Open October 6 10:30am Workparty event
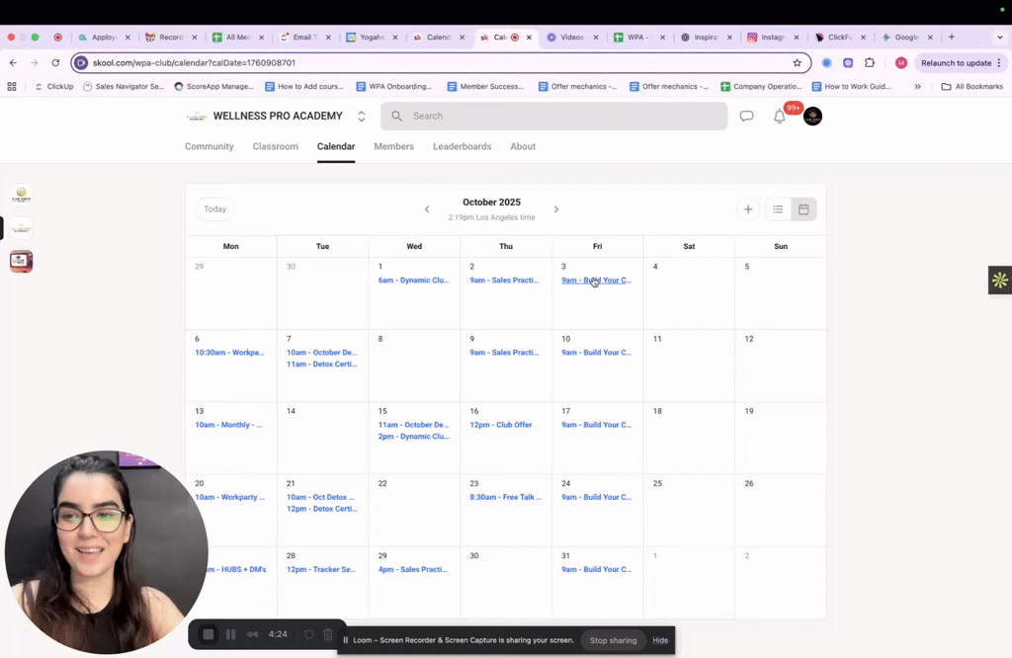The width and height of the screenshot is (1012, 658). [x=229, y=353]
